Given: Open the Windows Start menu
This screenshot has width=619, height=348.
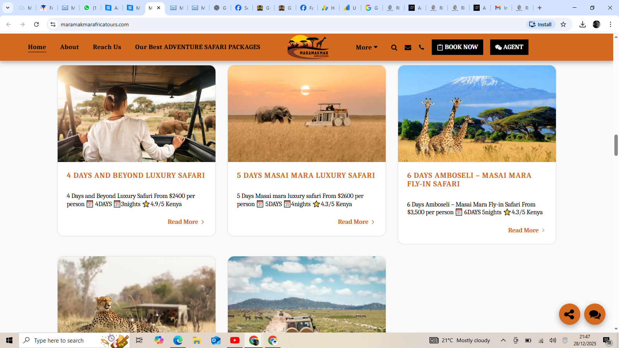Looking at the screenshot, I should click(9, 340).
